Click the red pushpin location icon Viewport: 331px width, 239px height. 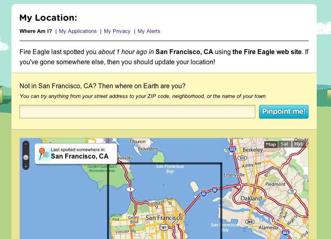(x=42, y=153)
